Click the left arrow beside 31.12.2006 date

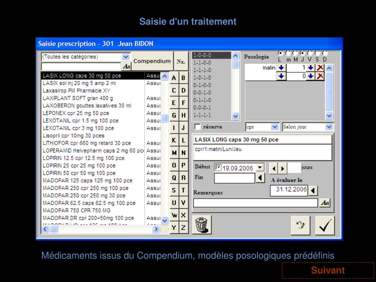[313, 191]
